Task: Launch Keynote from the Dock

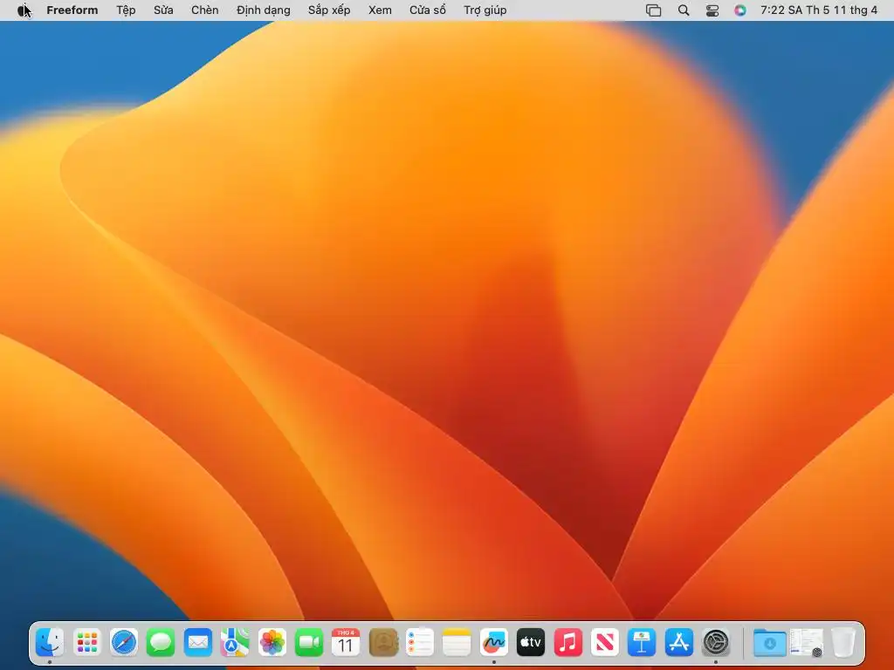Action: click(642, 643)
